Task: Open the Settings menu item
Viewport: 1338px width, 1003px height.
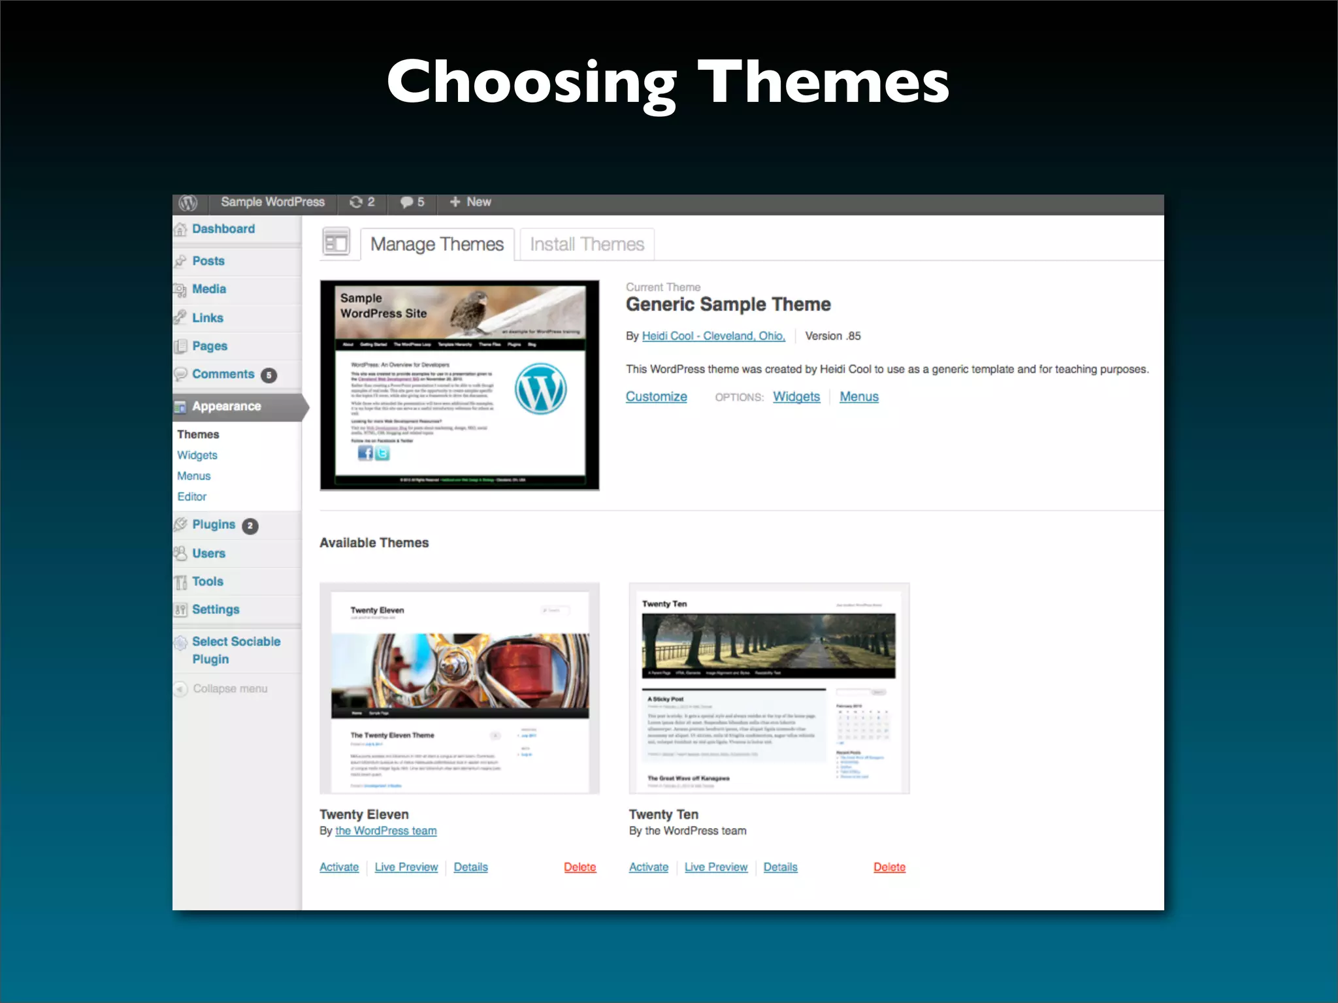Action: point(216,610)
